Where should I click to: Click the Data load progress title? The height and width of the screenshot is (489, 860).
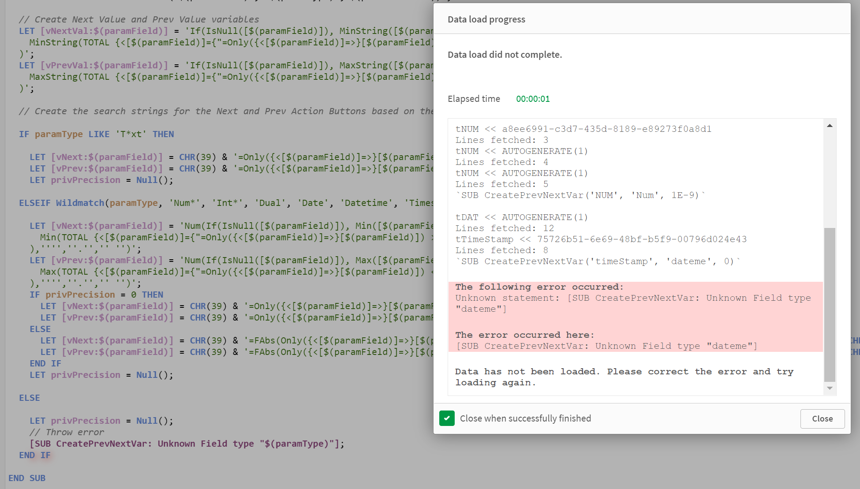486,19
